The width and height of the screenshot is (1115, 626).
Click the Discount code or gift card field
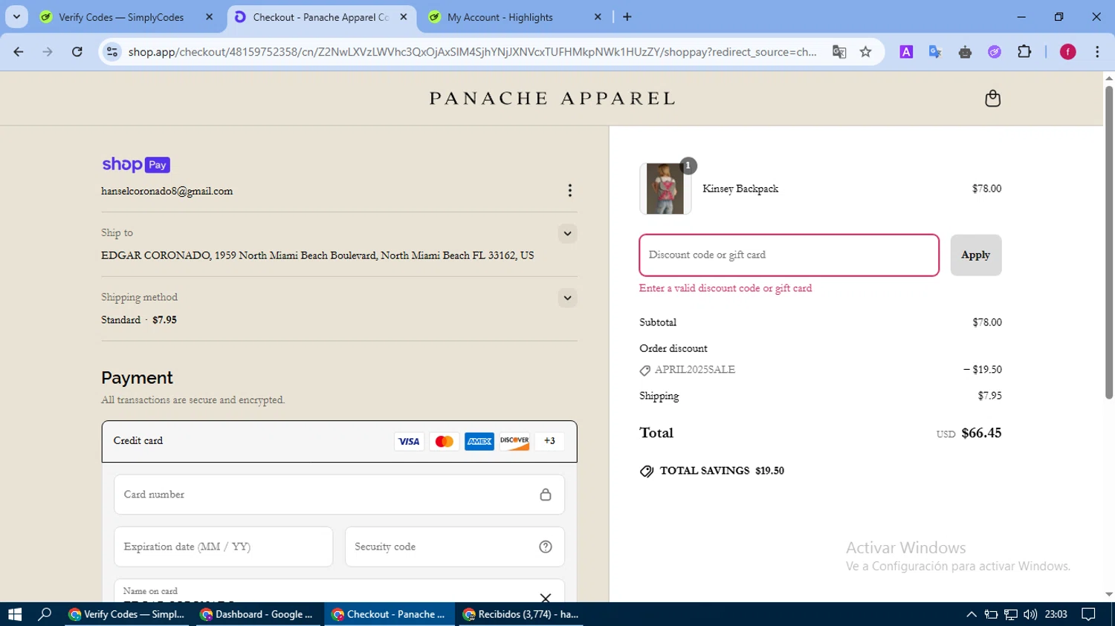(789, 255)
